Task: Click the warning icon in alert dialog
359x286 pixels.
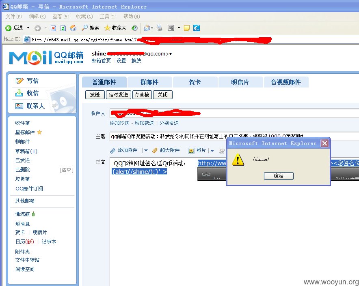Action: [238, 160]
